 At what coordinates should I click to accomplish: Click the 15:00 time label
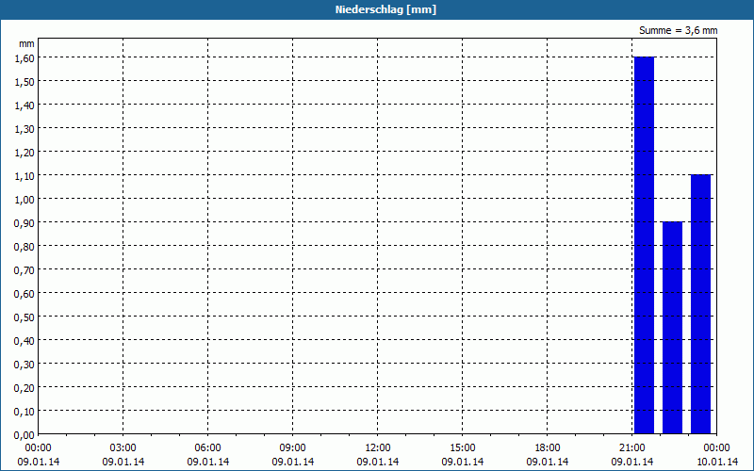[462, 447]
